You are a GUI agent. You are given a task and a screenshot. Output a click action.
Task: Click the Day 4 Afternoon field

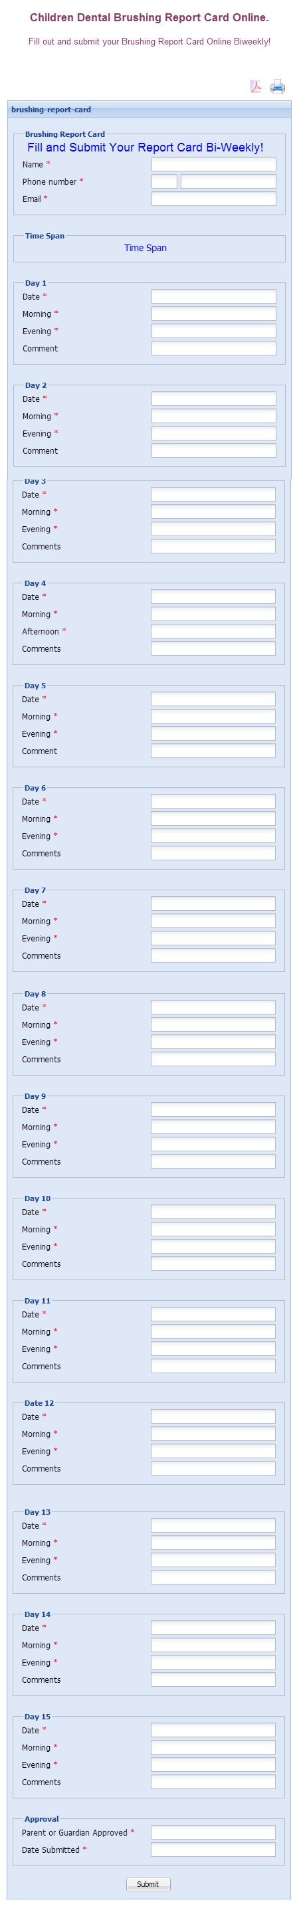point(213,631)
